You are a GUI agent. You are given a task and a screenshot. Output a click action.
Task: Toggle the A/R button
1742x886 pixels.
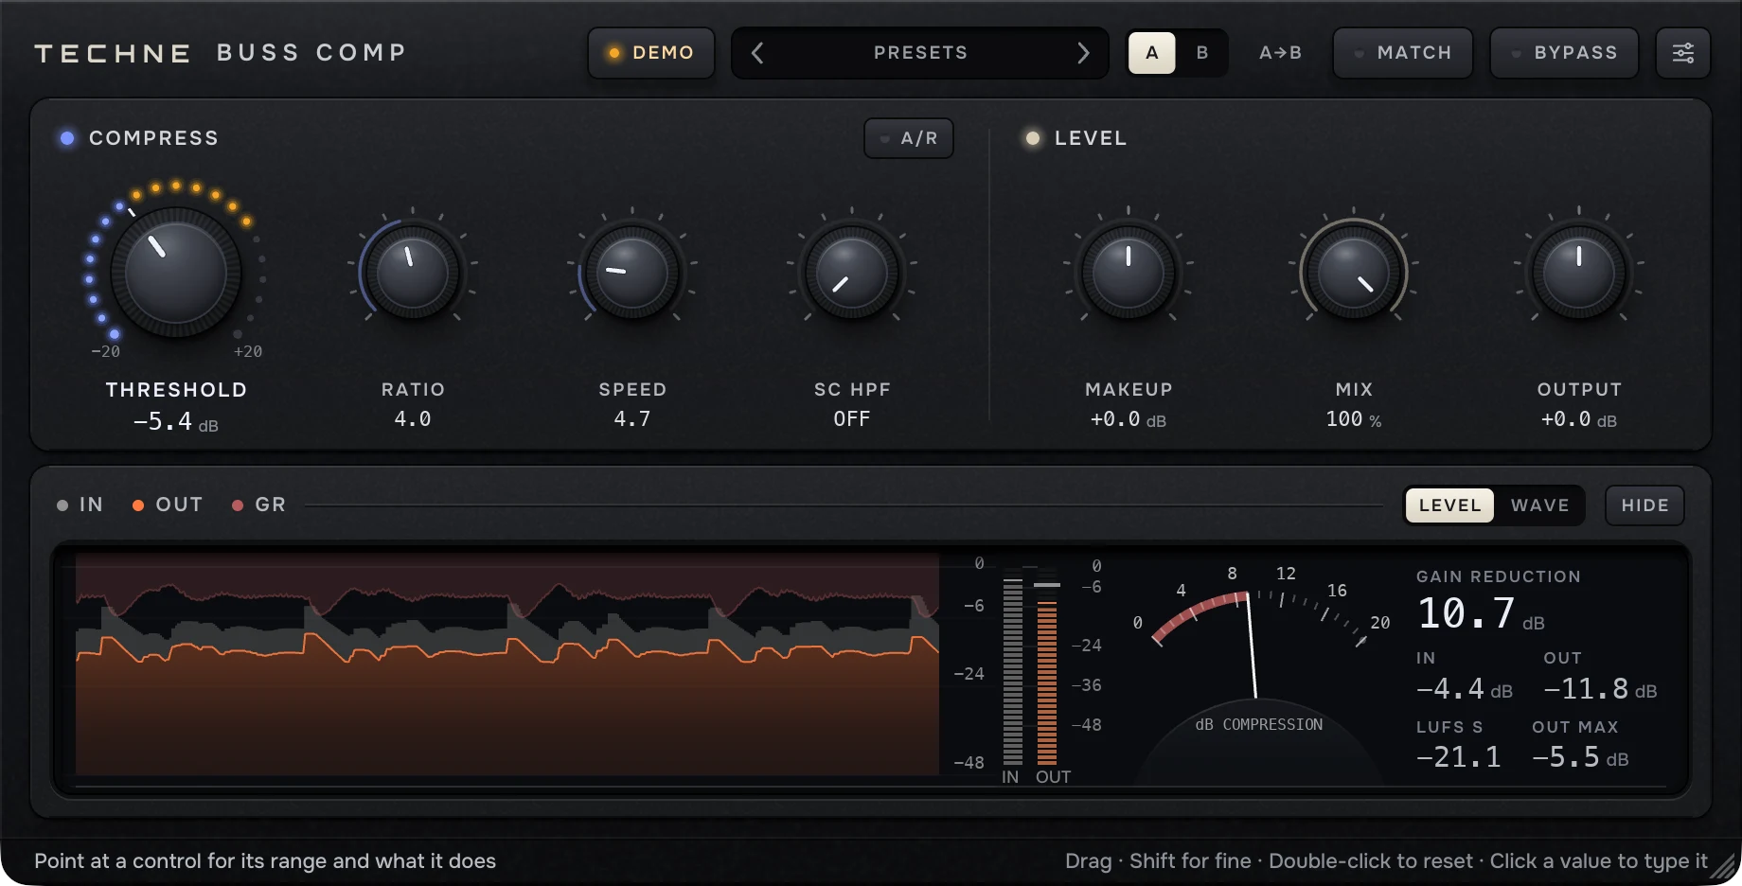pyautogui.click(x=909, y=138)
